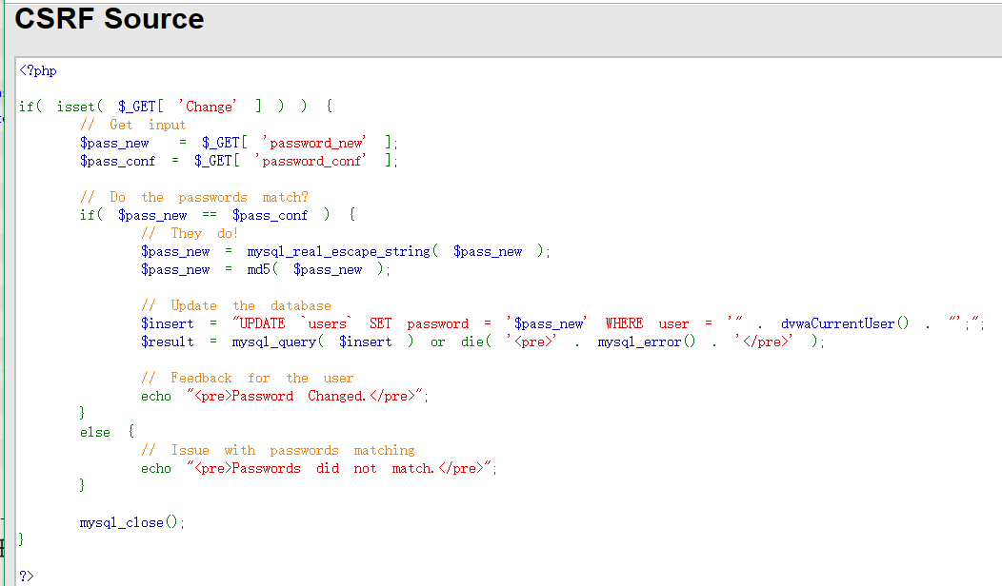
Task: Click the mysql_close(); line
Action: [132, 522]
